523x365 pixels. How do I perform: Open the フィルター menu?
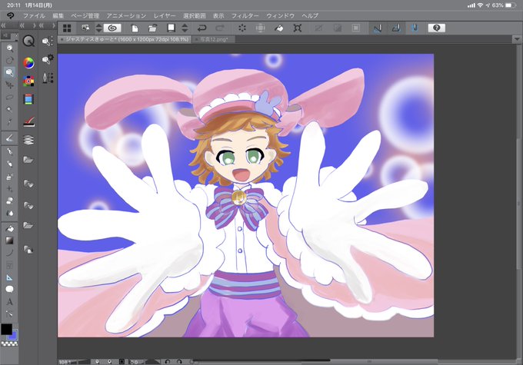[x=245, y=15]
